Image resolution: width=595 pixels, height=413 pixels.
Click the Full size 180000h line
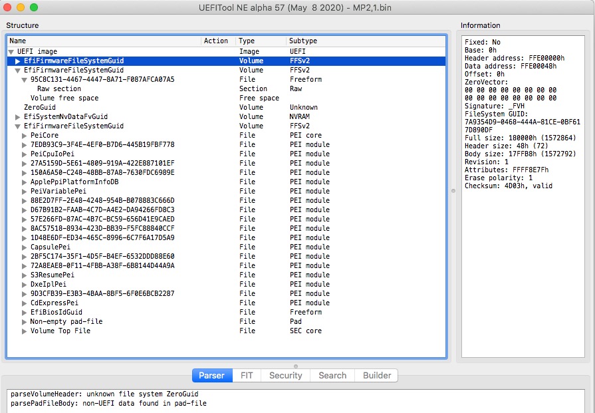521,138
